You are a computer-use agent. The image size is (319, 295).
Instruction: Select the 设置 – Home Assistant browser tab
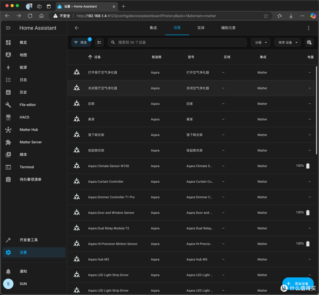pyautogui.click(x=87, y=7)
